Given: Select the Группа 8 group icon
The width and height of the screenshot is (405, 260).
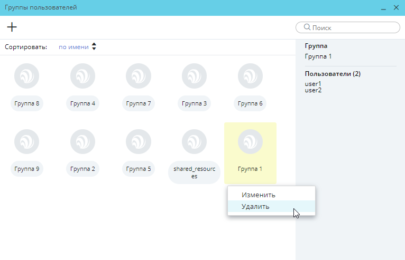Looking at the screenshot, I should point(26,76).
